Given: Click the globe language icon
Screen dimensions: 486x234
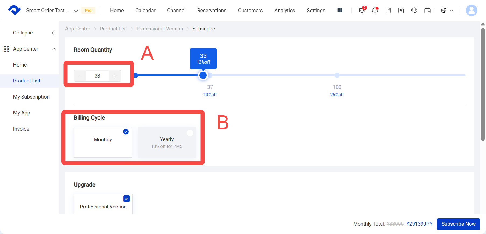Looking at the screenshot, I should click(444, 10).
